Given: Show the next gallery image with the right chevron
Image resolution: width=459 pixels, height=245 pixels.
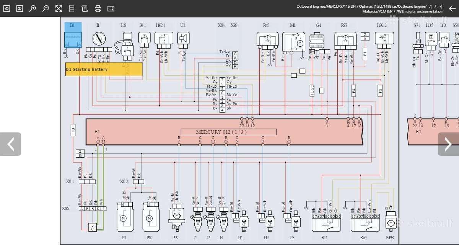Looking at the screenshot, I should [448, 144].
